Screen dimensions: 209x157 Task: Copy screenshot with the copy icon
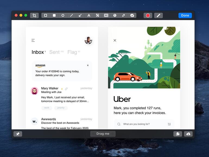[178, 134]
